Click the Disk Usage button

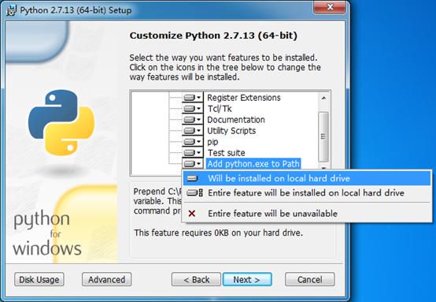pyautogui.click(x=39, y=279)
